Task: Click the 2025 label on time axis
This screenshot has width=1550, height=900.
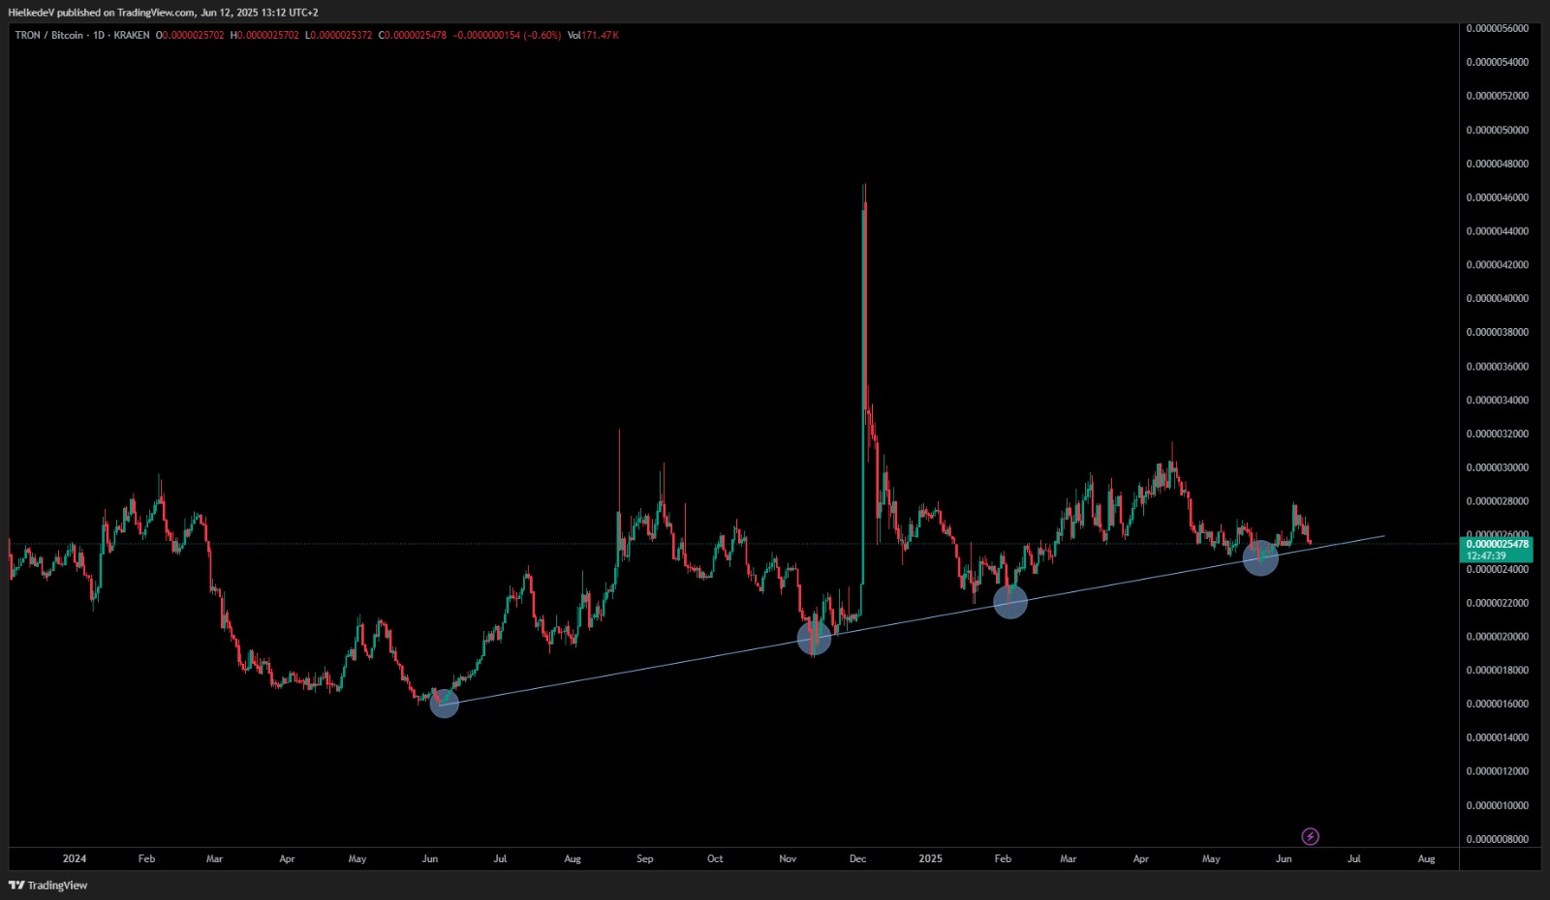Action: pyautogui.click(x=930, y=858)
